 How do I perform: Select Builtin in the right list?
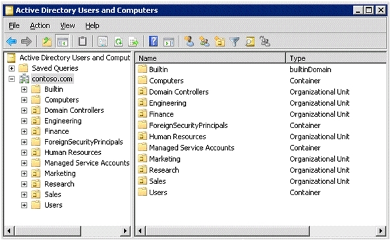tap(158, 70)
